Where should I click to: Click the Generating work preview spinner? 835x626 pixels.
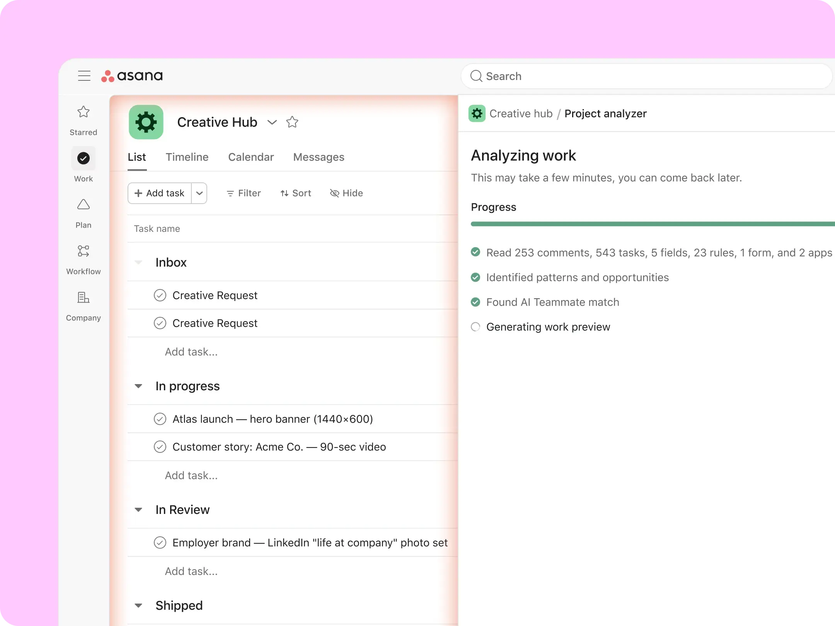[x=475, y=327]
